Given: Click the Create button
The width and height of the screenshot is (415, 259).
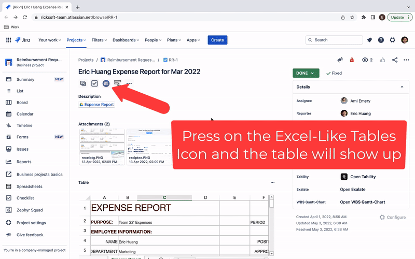Looking at the screenshot, I should pyautogui.click(x=217, y=40).
